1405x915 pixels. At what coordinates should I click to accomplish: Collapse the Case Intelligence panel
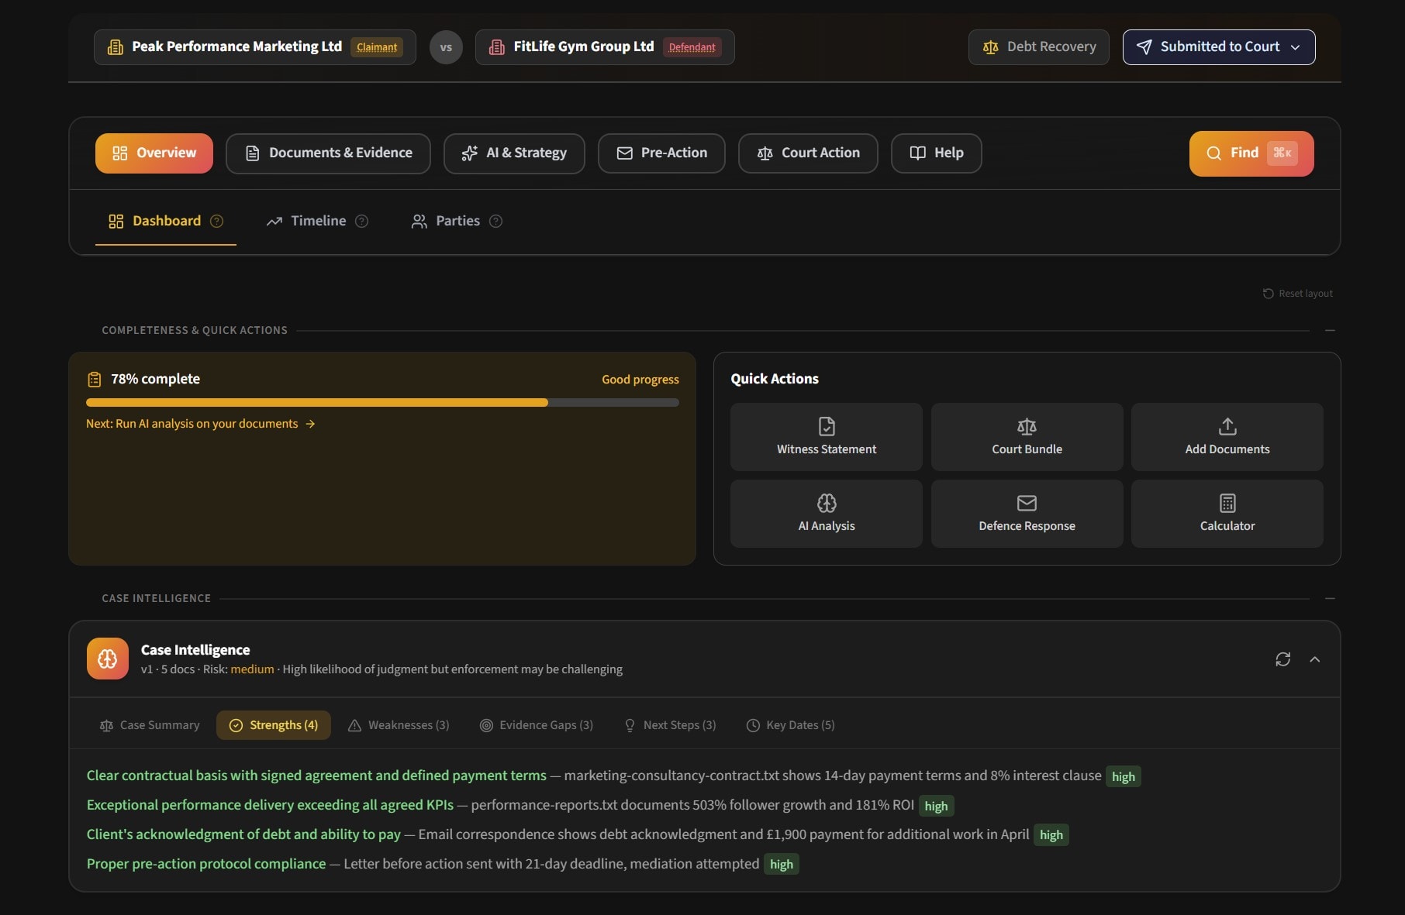tap(1316, 659)
